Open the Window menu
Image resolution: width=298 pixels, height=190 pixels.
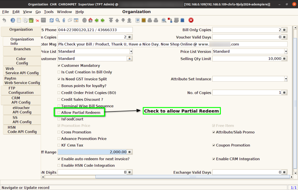click(x=64, y=12)
